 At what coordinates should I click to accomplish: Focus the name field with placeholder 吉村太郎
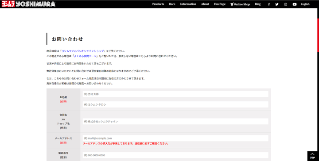coord(175,94)
